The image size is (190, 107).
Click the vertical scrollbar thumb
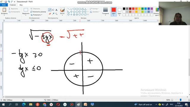tap(189, 67)
